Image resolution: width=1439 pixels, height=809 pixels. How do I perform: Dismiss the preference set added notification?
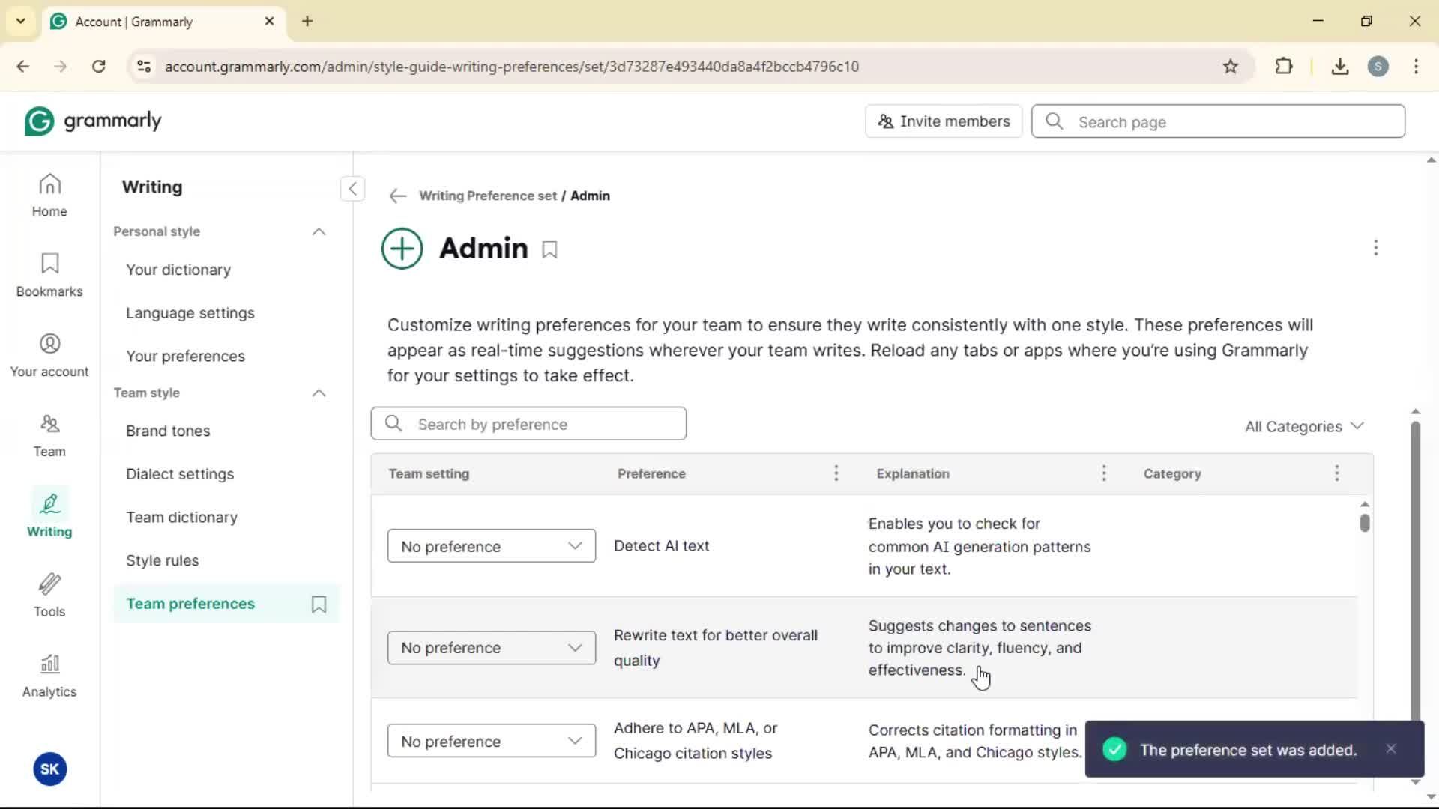point(1391,749)
